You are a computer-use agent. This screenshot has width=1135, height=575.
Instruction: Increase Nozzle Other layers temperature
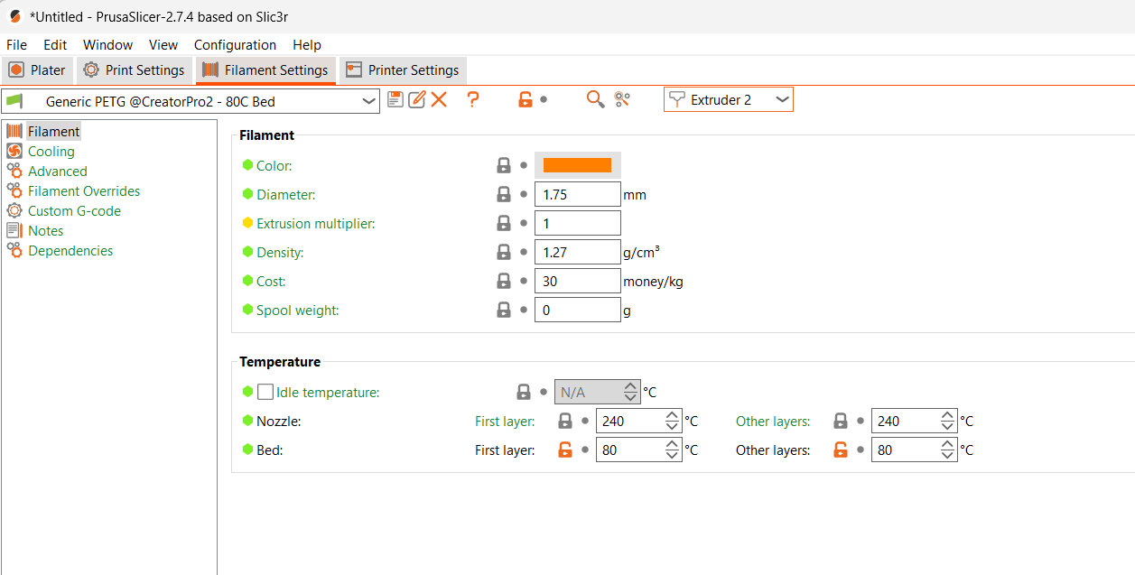(947, 416)
